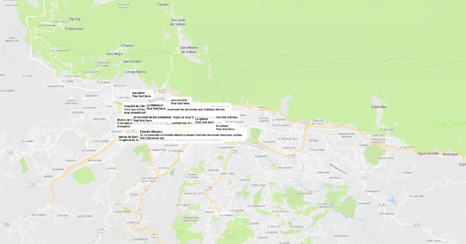Select the 'una escuela' map annotation
The image size is (466, 244).
179,100
